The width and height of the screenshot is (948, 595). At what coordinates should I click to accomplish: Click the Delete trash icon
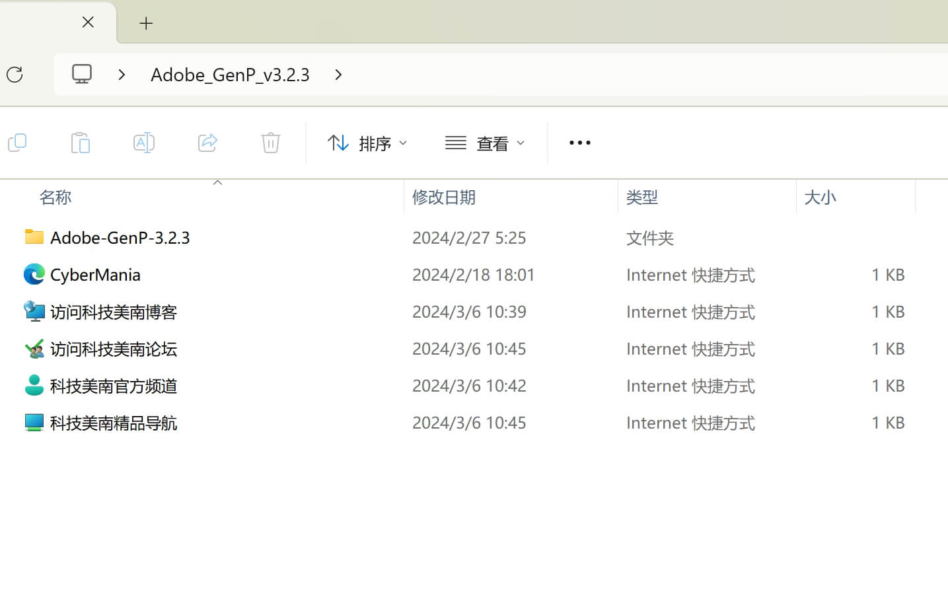point(271,143)
